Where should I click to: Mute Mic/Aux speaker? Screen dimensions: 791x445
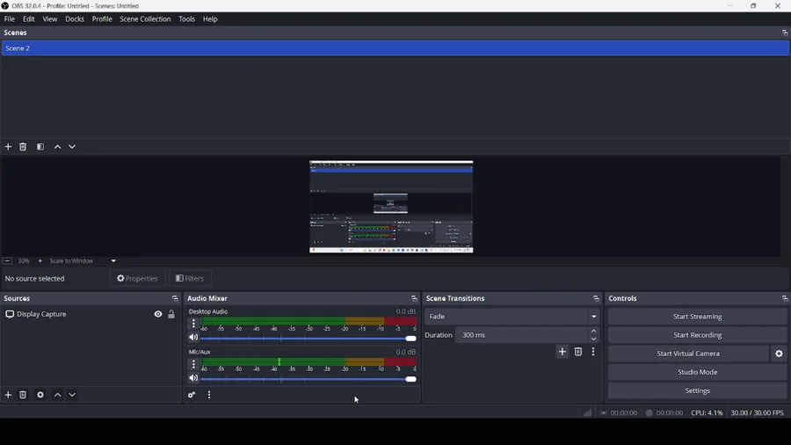tap(193, 378)
